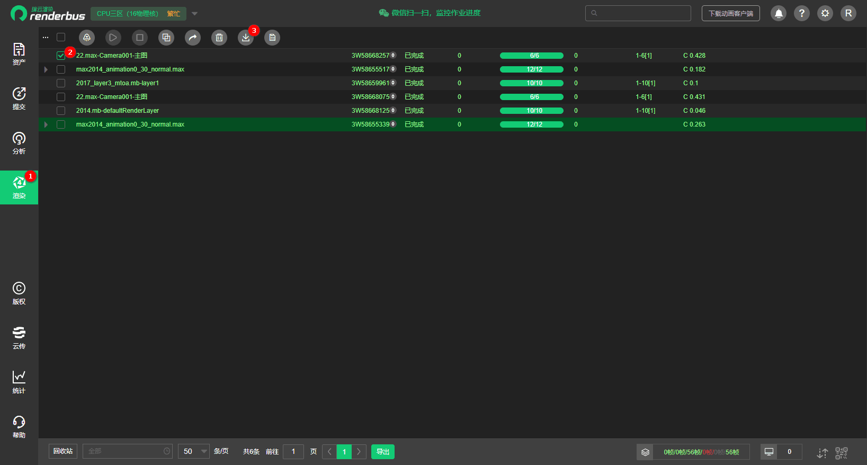
Task: Click the share arrow icon in toolbar
Action: [x=193, y=38]
